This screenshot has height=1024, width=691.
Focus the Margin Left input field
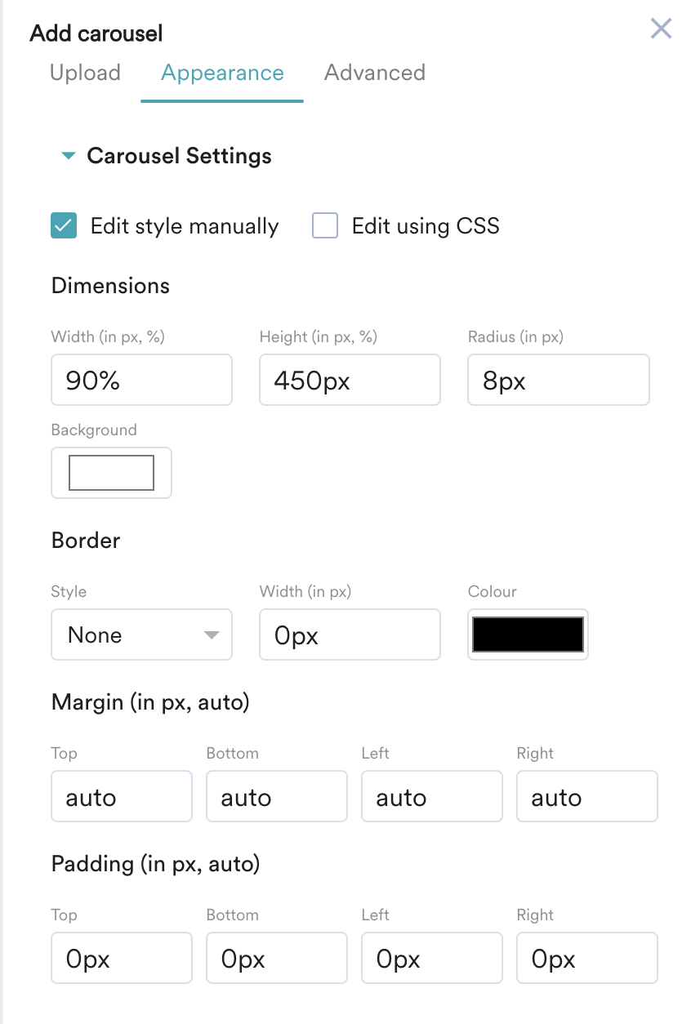[x=431, y=796]
